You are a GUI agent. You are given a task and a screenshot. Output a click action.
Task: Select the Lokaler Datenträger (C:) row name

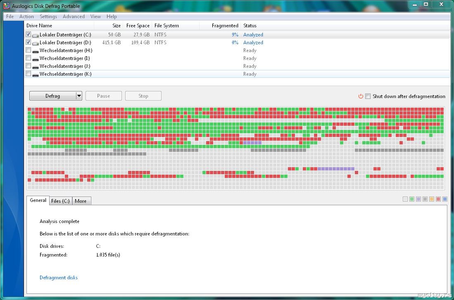pyautogui.click(x=65, y=35)
